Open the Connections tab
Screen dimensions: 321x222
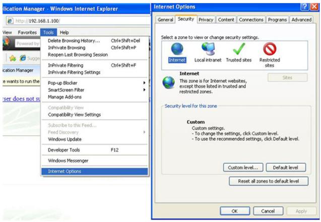pyautogui.click(x=251, y=20)
